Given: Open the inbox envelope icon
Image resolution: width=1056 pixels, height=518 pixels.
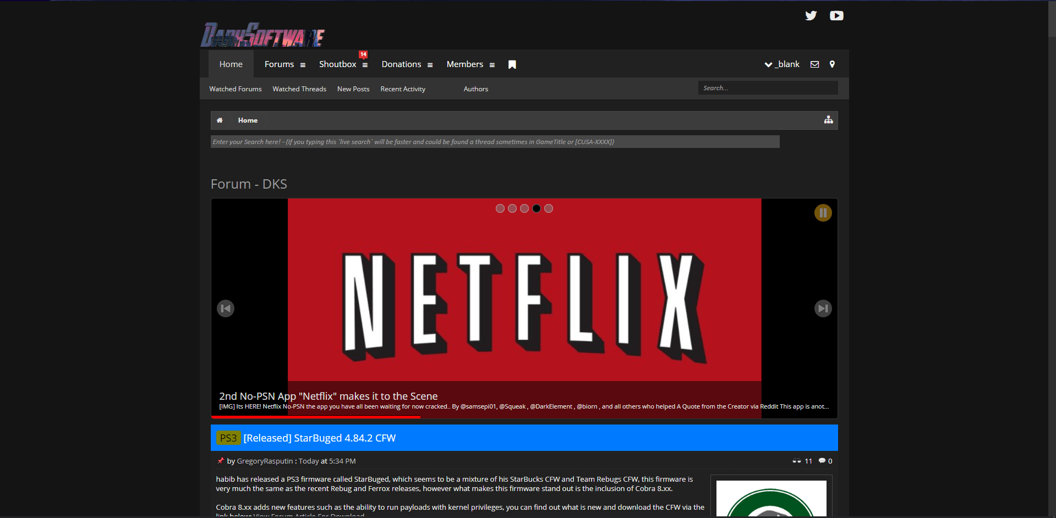Looking at the screenshot, I should point(814,64).
